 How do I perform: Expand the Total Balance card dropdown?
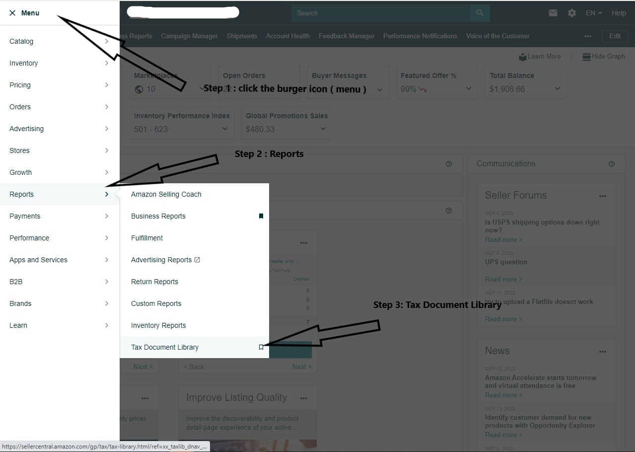point(557,89)
